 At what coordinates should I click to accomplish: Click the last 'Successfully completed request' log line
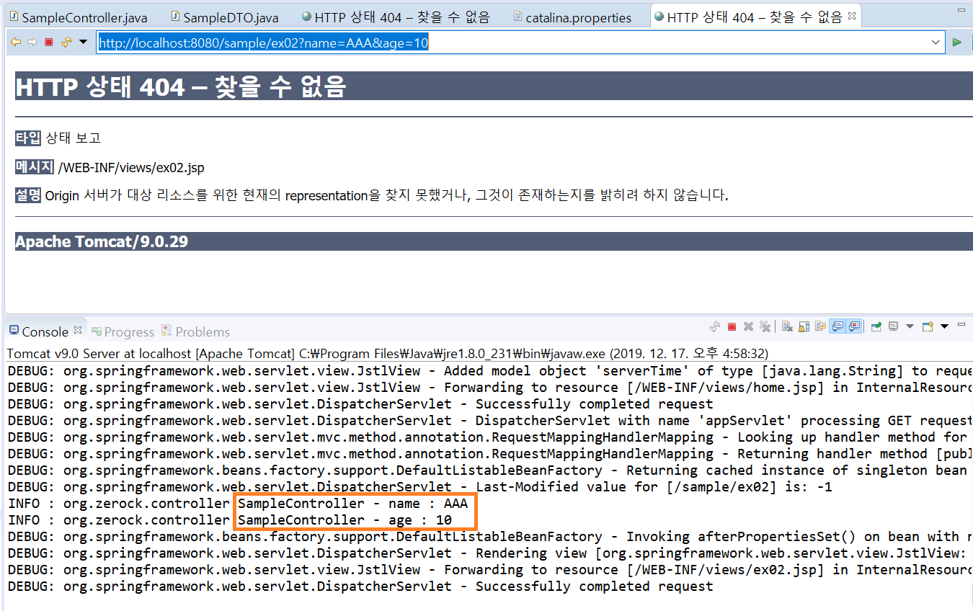[x=360, y=587]
